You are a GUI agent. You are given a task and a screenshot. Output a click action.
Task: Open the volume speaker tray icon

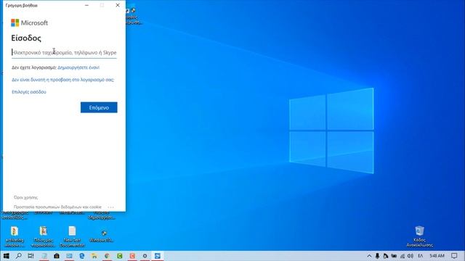coord(411,256)
